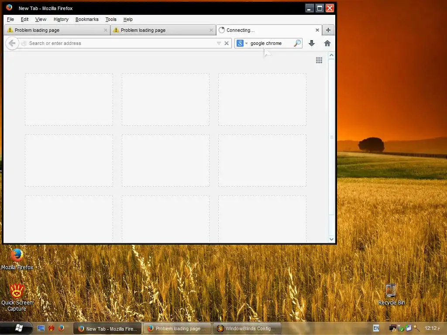This screenshot has width=447, height=335.
Task: Click the Firefox quick launch icon
Action: coord(61,328)
